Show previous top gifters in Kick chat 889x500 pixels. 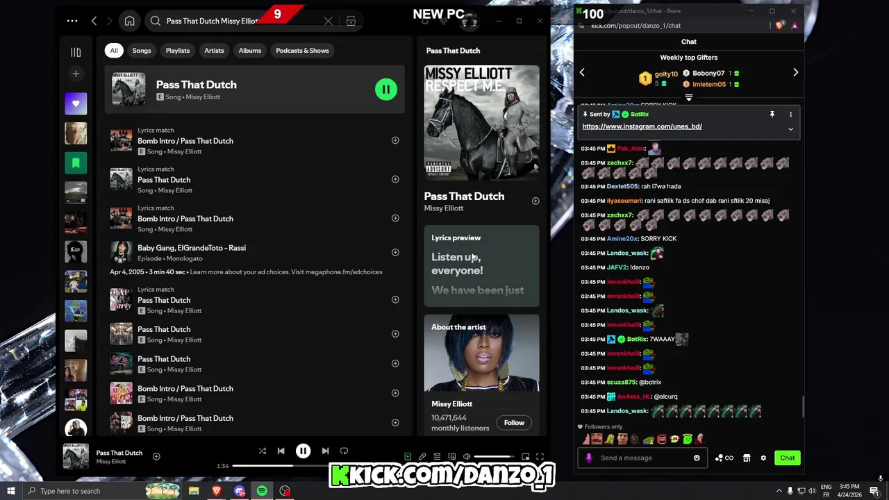582,72
